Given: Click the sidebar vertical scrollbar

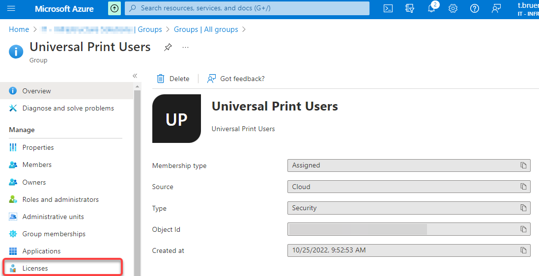Looking at the screenshot, I should click(137, 182).
